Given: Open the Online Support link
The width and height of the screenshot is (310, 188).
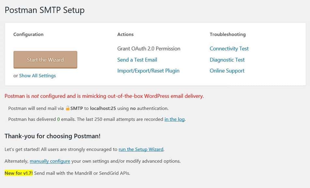Looking at the screenshot, I should 227,71.
